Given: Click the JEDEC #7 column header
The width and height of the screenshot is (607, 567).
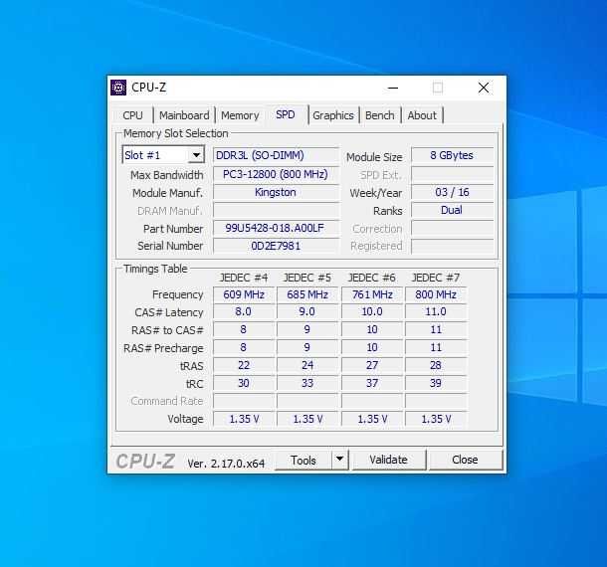Looking at the screenshot, I should [436, 278].
